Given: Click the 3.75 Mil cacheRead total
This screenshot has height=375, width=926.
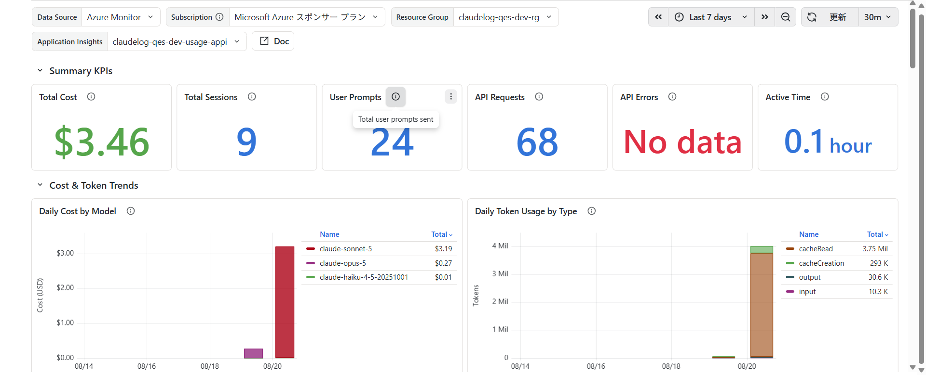Looking at the screenshot, I should 875,249.
